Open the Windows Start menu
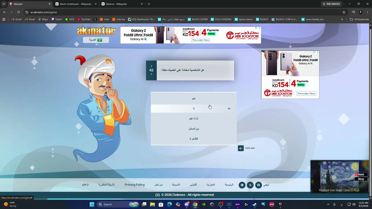The image size is (372, 209). click(92, 204)
